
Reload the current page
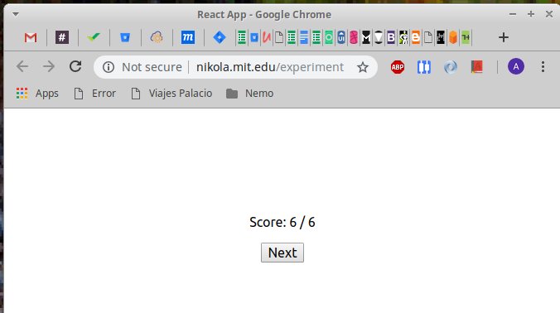point(75,66)
